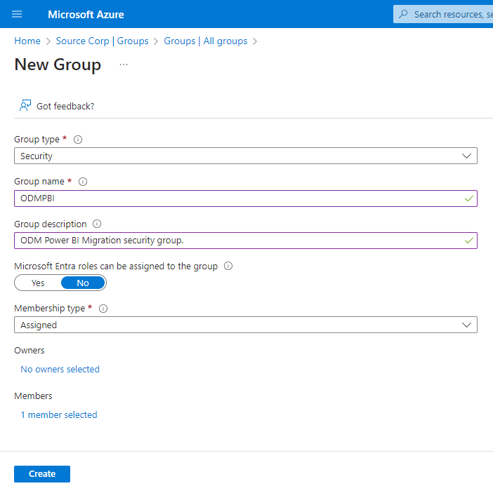Select No for Entra roles assignment
This screenshot has width=493, height=486.
pyautogui.click(x=83, y=283)
